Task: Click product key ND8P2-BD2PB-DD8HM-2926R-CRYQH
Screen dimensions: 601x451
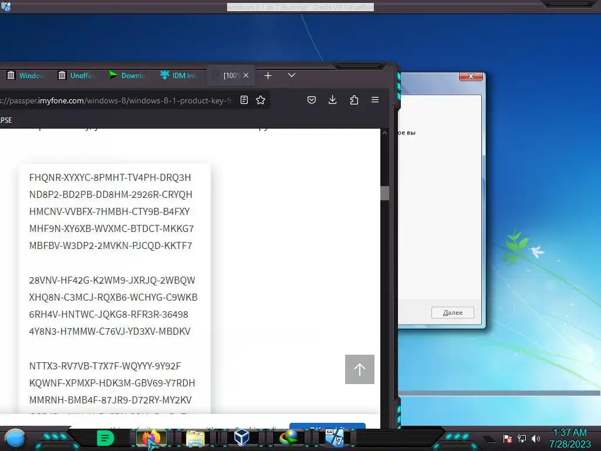Action: tap(111, 194)
